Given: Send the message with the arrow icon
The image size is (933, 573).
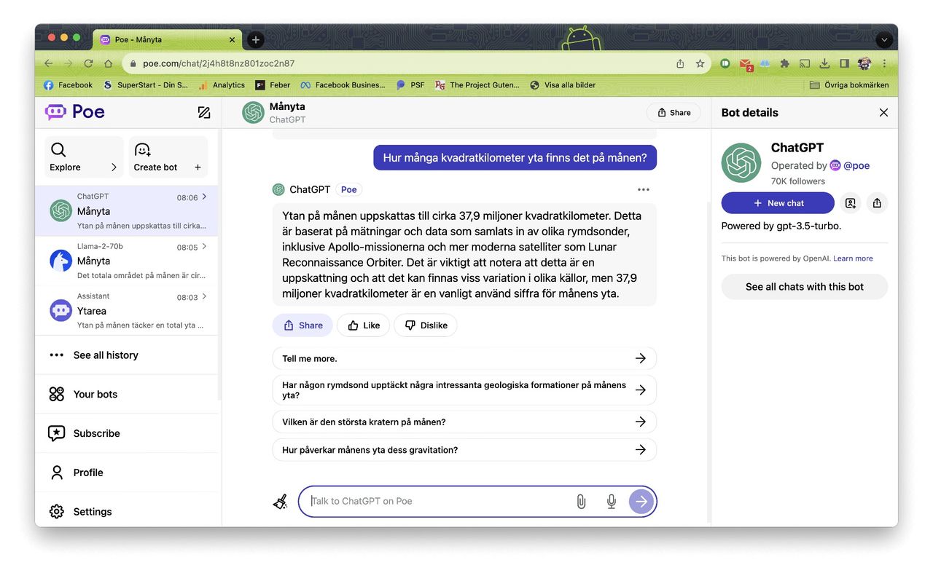Looking at the screenshot, I should click(641, 501).
